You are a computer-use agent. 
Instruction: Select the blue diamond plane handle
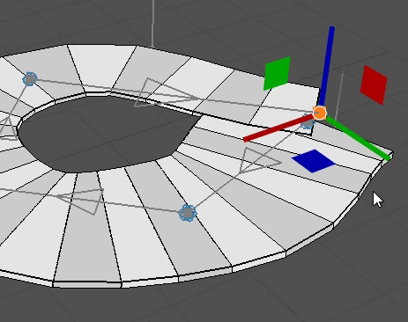(314, 161)
